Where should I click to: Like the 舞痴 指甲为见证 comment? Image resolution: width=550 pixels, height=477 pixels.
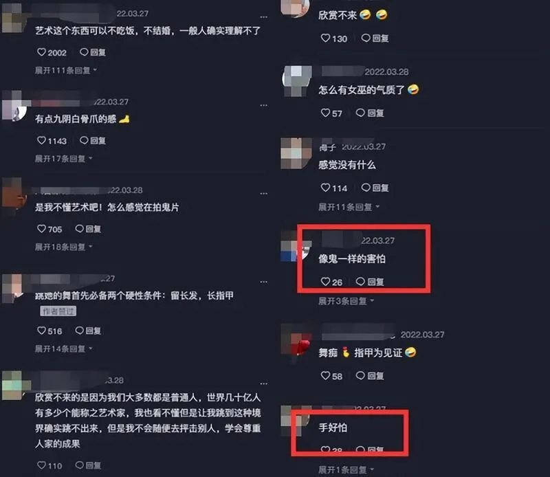(325, 376)
